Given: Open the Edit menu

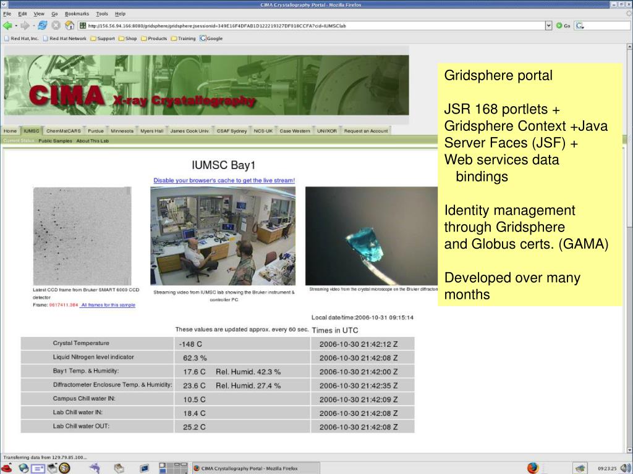Looking at the screenshot, I should tap(22, 14).
